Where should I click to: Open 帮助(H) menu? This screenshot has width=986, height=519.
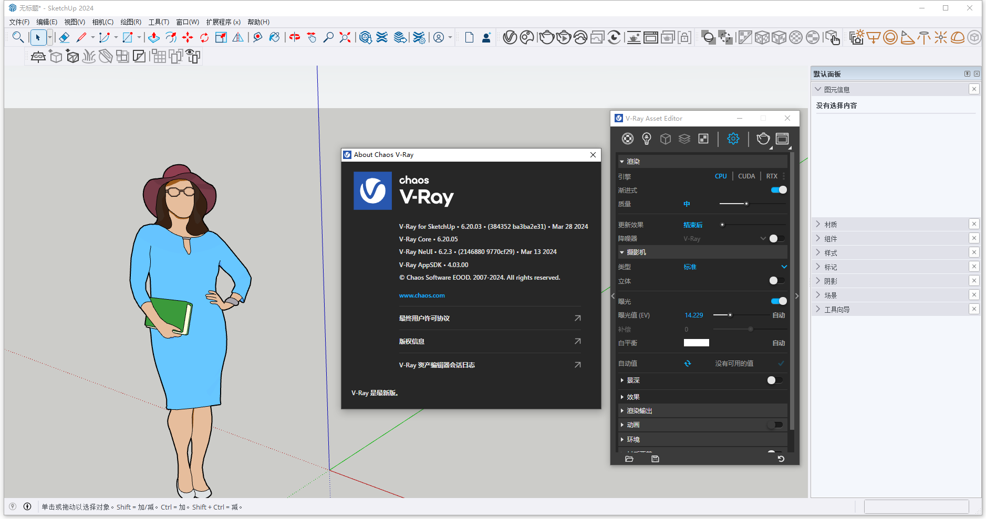click(x=258, y=22)
